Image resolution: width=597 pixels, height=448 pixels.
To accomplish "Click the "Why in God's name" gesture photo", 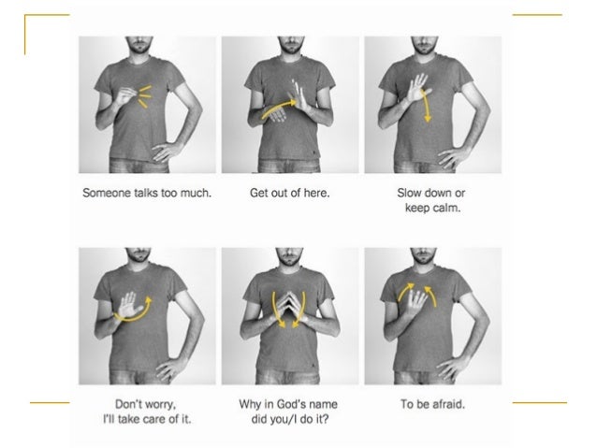I will pos(290,316).
